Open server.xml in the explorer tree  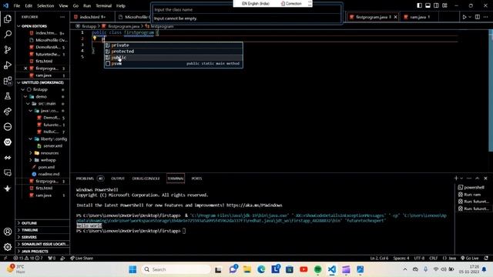click(x=52, y=146)
